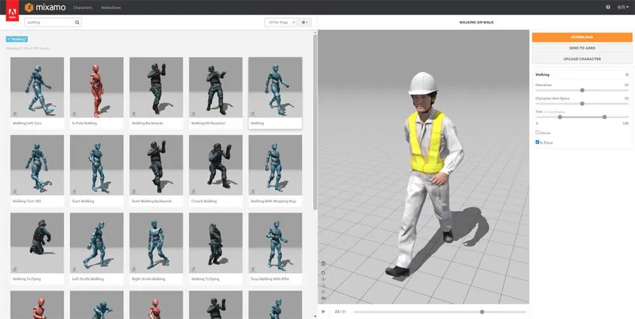The width and height of the screenshot is (635, 319).
Task: Click the reset camera rotation icon in viewport
Action: pos(323,272)
